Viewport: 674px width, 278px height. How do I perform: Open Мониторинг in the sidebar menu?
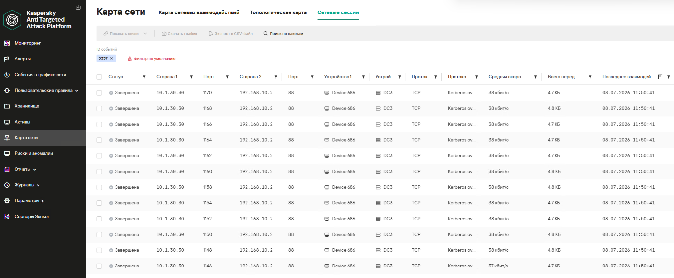pyautogui.click(x=28, y=43)
